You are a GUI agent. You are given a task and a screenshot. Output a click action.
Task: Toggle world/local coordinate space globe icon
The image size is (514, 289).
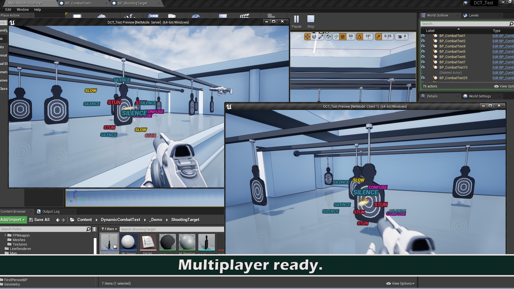pyautogui.click(x=328, y=37)
